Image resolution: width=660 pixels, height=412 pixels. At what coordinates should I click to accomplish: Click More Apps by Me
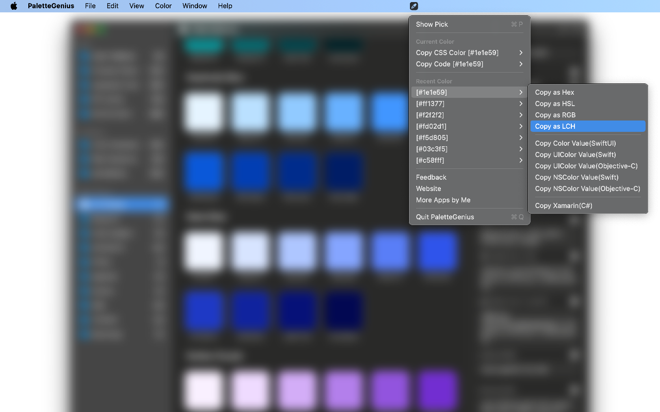[x=469, y=200]
